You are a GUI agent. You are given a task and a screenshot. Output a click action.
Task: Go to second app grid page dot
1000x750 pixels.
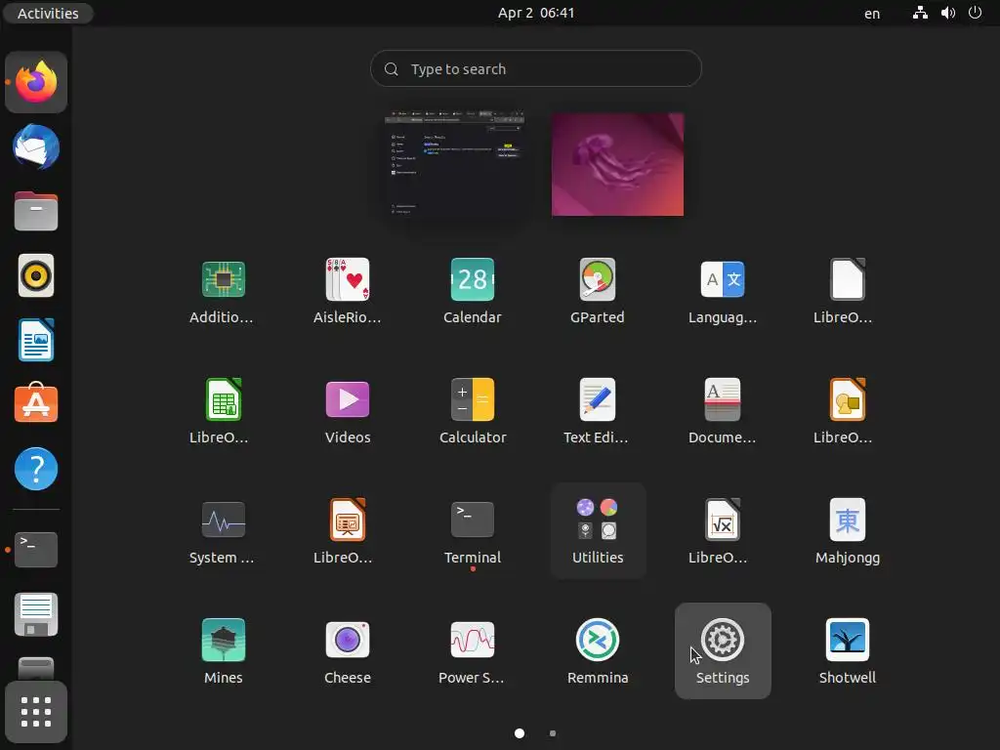coord(553,733)
